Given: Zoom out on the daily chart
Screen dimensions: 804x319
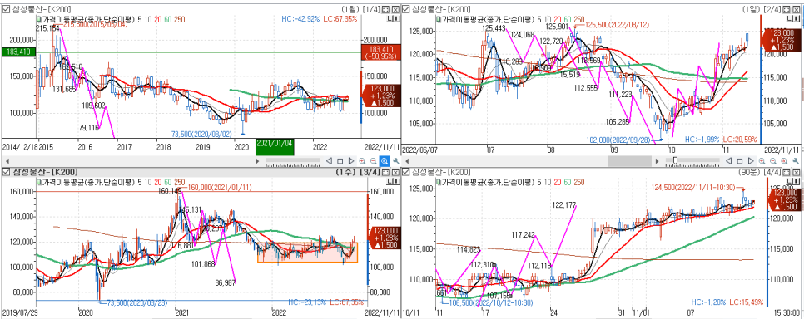Looking at the screenshot, I should [773, 161].
